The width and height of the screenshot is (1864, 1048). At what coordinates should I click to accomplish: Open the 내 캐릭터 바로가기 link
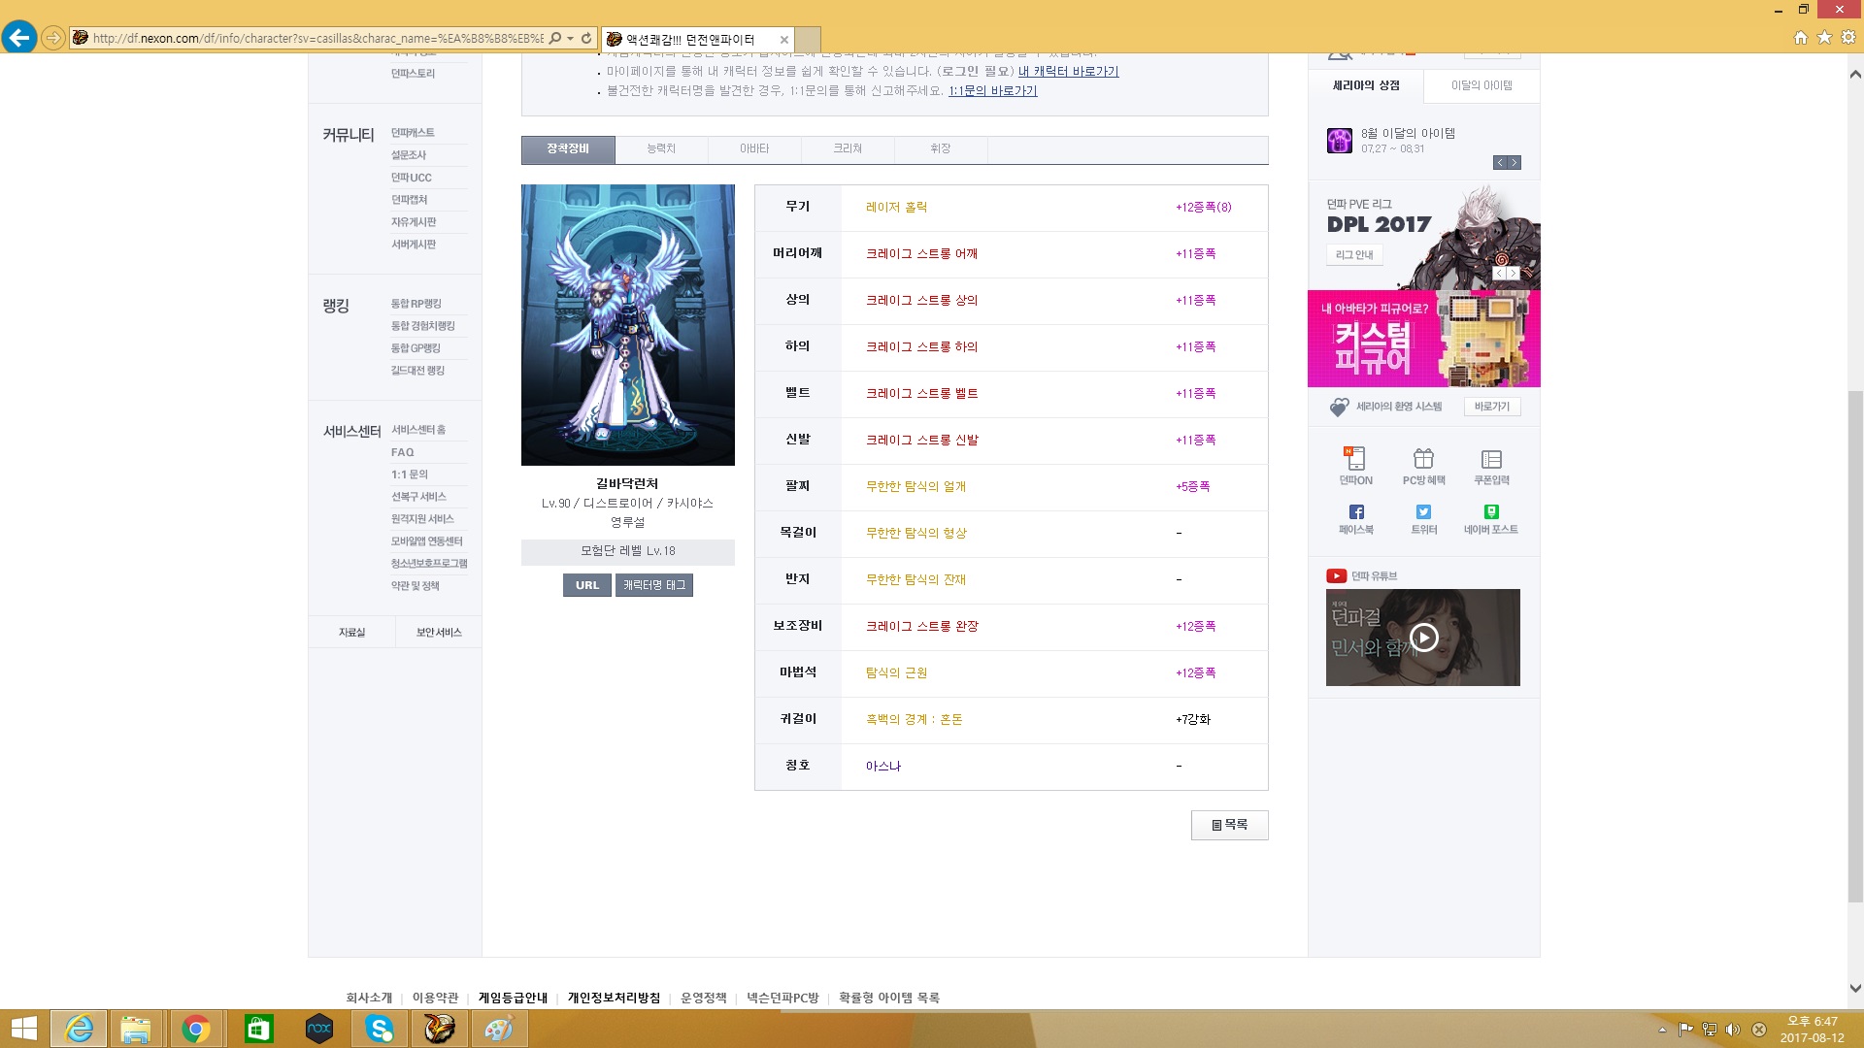point(1068,72)
